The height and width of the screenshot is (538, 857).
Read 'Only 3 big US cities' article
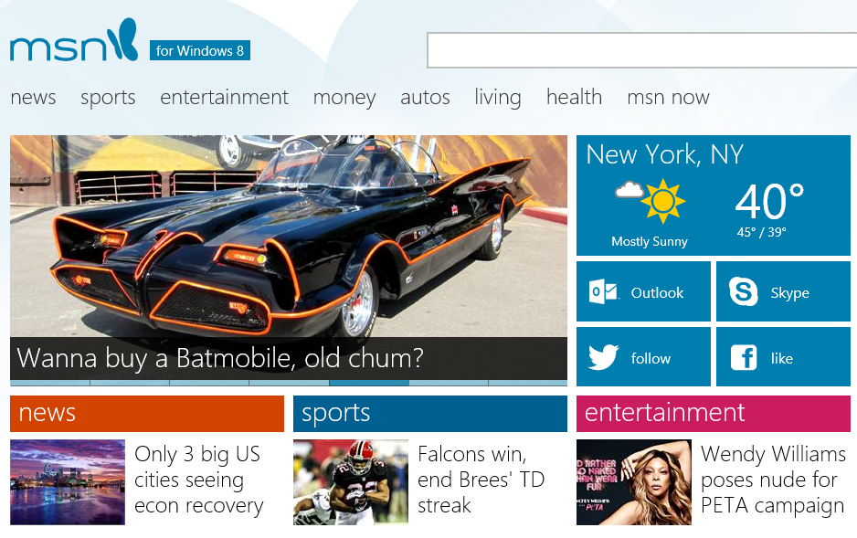click(x=198, y=480)
